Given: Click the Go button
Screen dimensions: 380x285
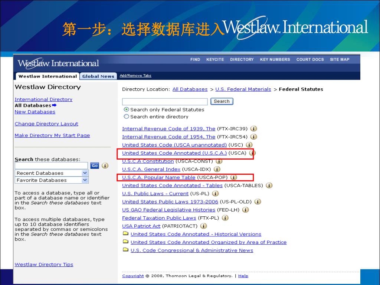Looking at the screenshot, I should click(x=95, y=166).
